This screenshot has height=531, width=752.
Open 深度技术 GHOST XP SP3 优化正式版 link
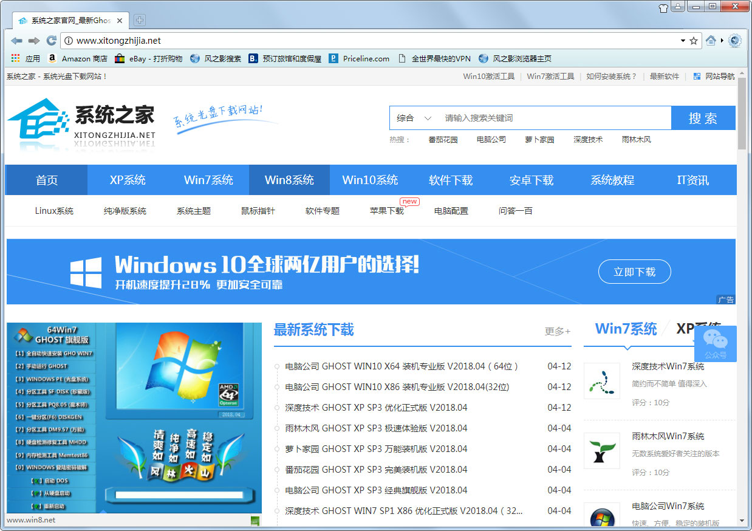click(376, 408)
